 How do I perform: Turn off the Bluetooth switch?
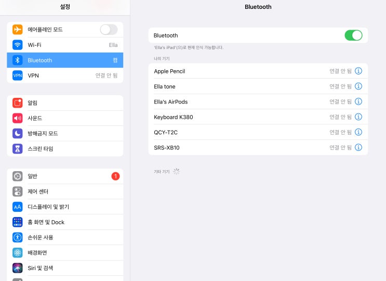353,35
